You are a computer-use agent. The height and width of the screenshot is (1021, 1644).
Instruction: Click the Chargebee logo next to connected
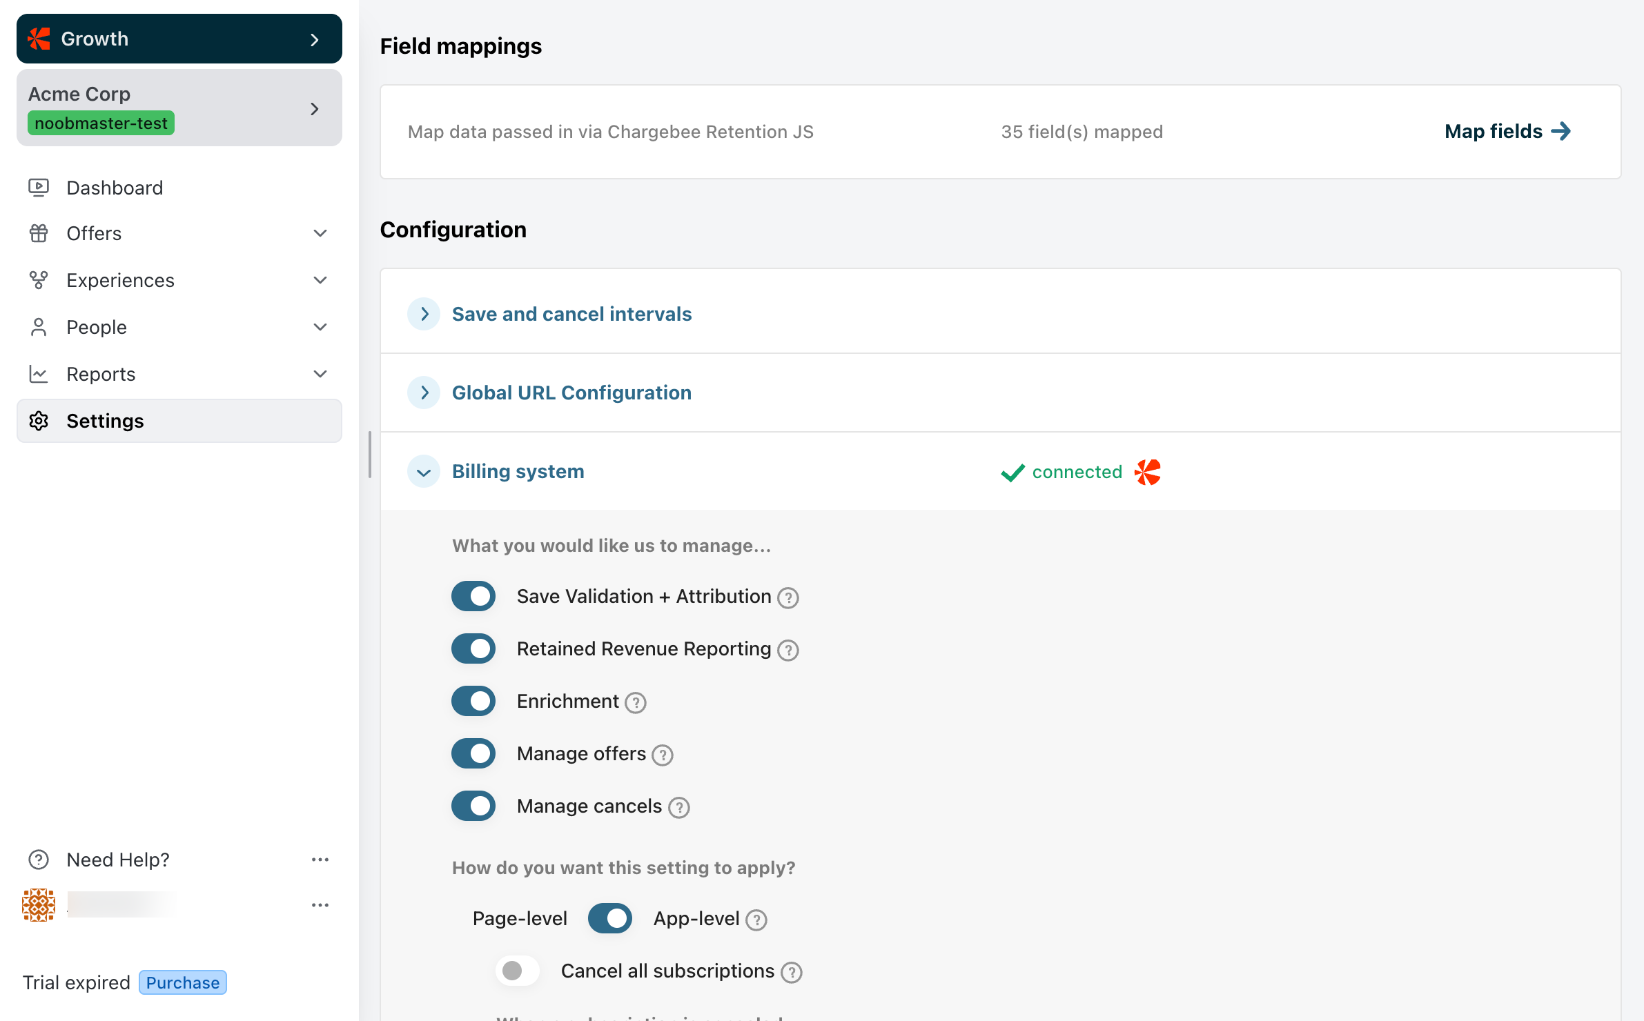click(x=1147, y=472)
